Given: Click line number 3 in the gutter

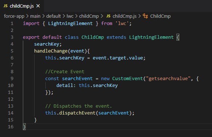Looking at the screenshot, I should pos(12,37).
